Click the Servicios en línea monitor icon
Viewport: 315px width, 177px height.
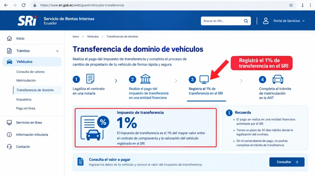click(9, 122)
